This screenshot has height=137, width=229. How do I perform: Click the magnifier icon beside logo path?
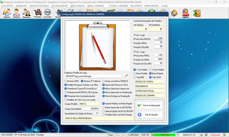click(x=127, y=76)
